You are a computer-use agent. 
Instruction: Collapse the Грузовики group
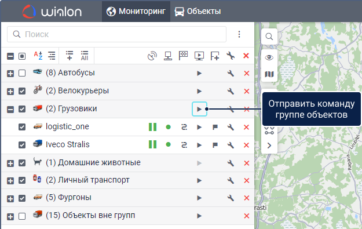[10, 110]
